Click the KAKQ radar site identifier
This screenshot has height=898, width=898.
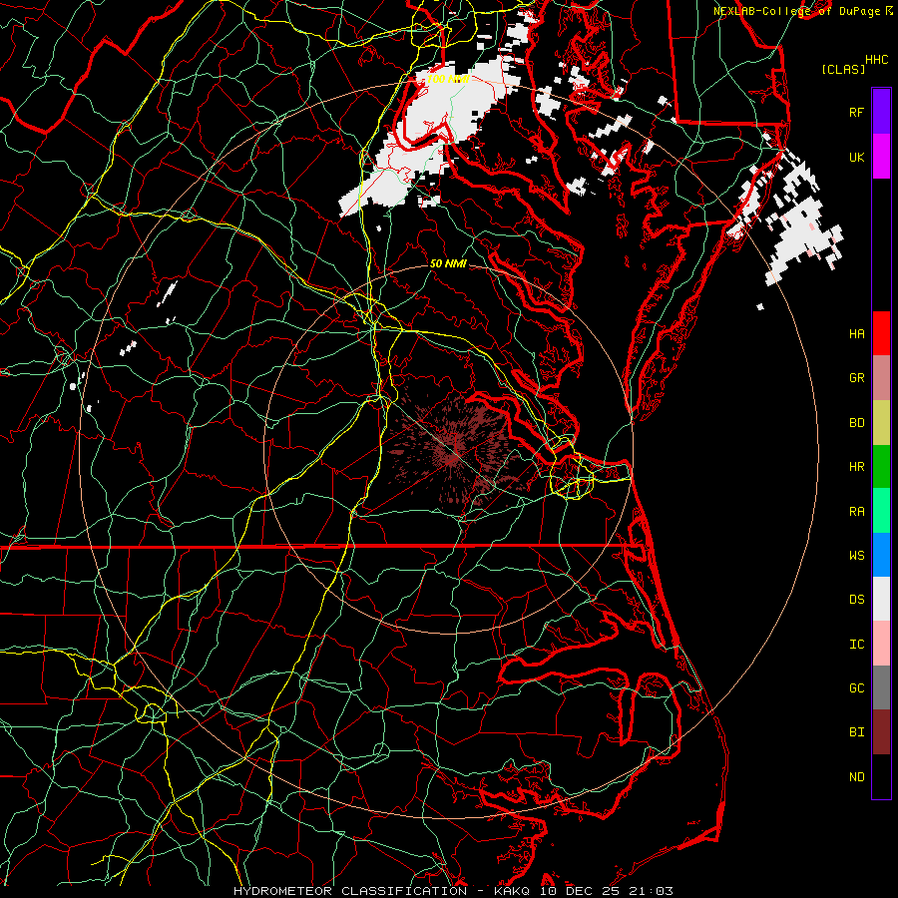pyautogui.click(x=510, y=891)
